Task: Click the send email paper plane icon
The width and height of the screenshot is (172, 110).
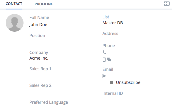Action: point(104,76)
